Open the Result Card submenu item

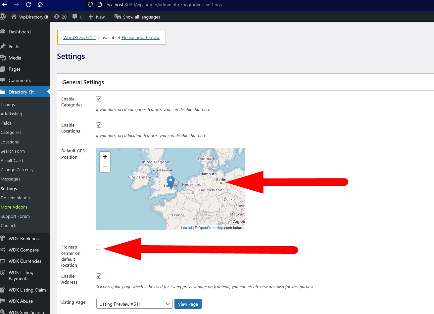(12, 160)
